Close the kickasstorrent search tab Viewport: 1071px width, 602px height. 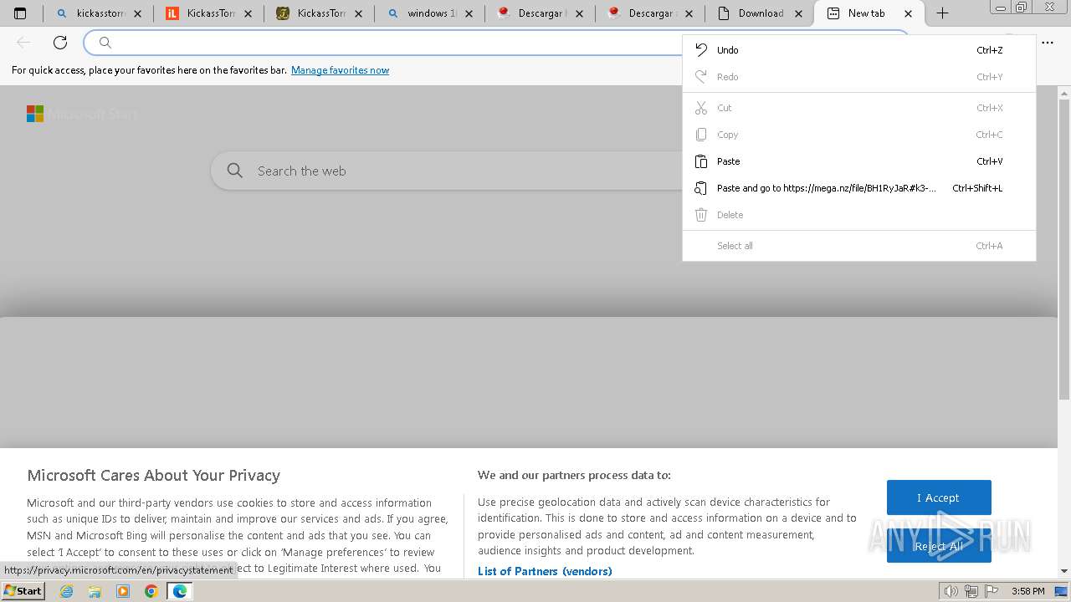coord(137,13)
